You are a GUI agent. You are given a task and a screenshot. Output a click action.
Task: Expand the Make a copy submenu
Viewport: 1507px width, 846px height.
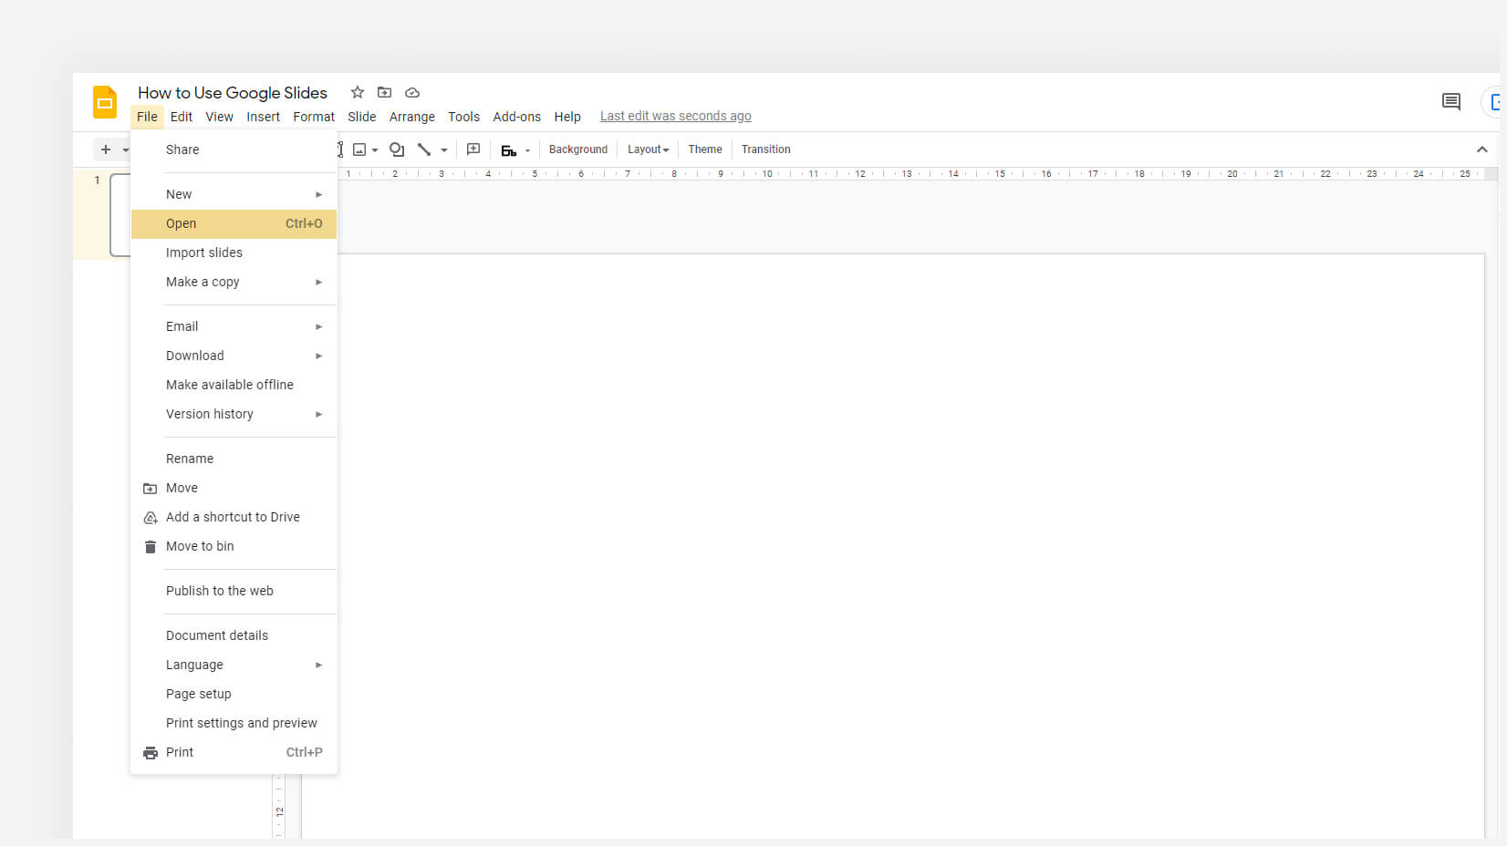coord(319,282)
